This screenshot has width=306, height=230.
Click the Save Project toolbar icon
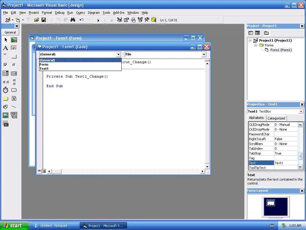coord(44,20)
